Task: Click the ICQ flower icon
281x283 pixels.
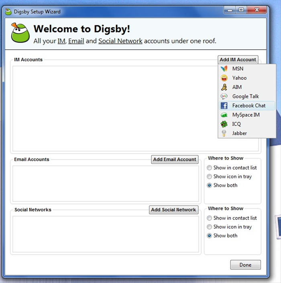Action: 224,124
